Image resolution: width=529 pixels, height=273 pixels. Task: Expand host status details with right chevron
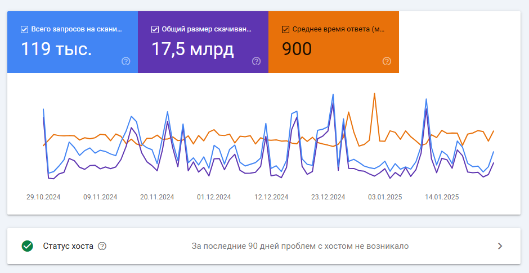point(500,246)
